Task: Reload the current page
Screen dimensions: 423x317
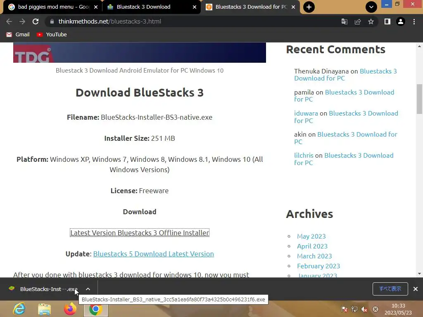Action: coord(36,21)
